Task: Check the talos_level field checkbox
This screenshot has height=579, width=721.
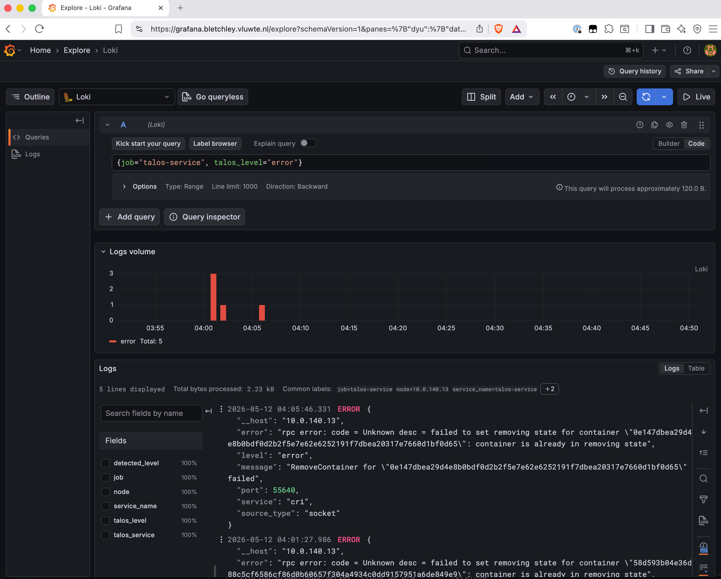Action: tap(105, 521)
